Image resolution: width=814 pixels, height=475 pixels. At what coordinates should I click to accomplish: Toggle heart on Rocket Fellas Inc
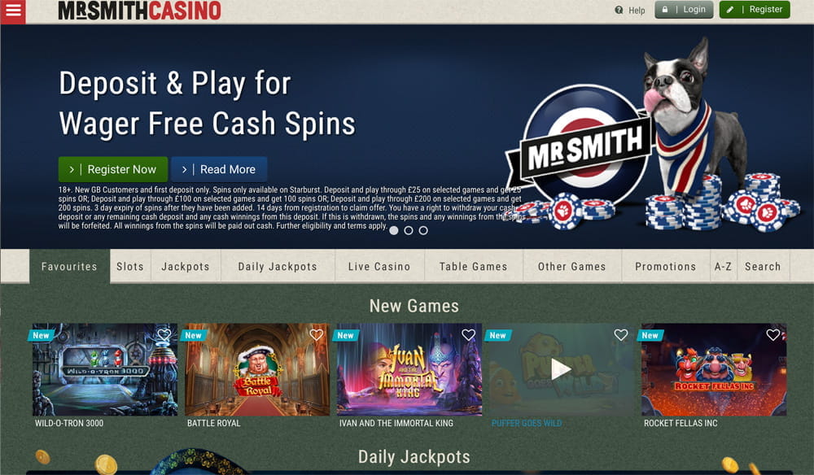point(773,335)
